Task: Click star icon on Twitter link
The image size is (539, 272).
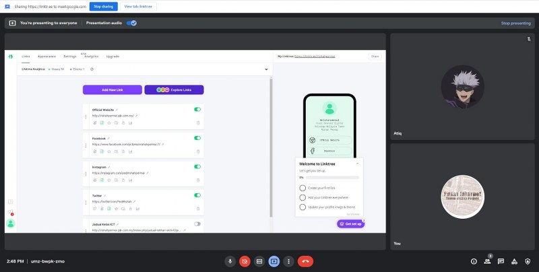Action: click(116, 209)
